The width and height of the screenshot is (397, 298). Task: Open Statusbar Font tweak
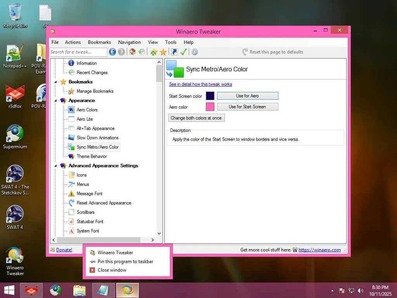(90, 222)
